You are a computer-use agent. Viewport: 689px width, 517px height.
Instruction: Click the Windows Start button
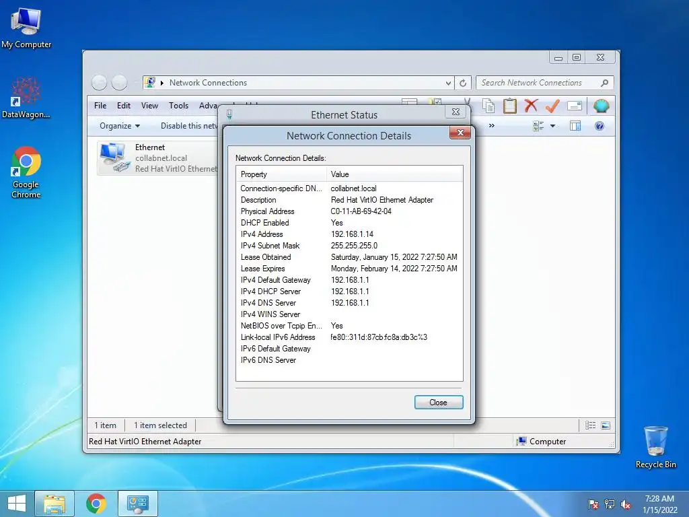[17, 504]
